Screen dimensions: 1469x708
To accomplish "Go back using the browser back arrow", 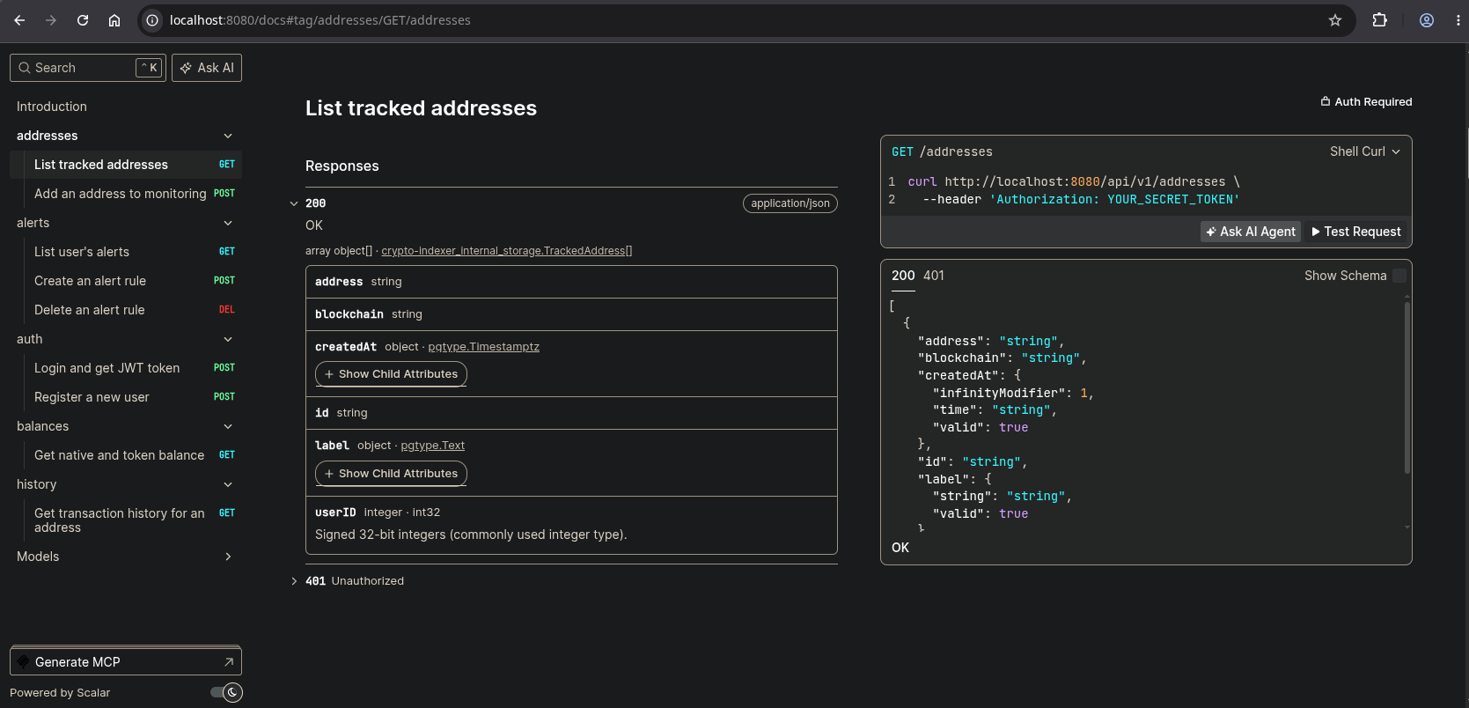I will [19, 20].
